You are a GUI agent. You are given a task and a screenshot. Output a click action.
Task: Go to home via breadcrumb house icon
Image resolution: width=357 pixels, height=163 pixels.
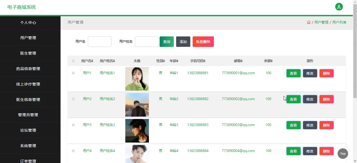(309, 22)
